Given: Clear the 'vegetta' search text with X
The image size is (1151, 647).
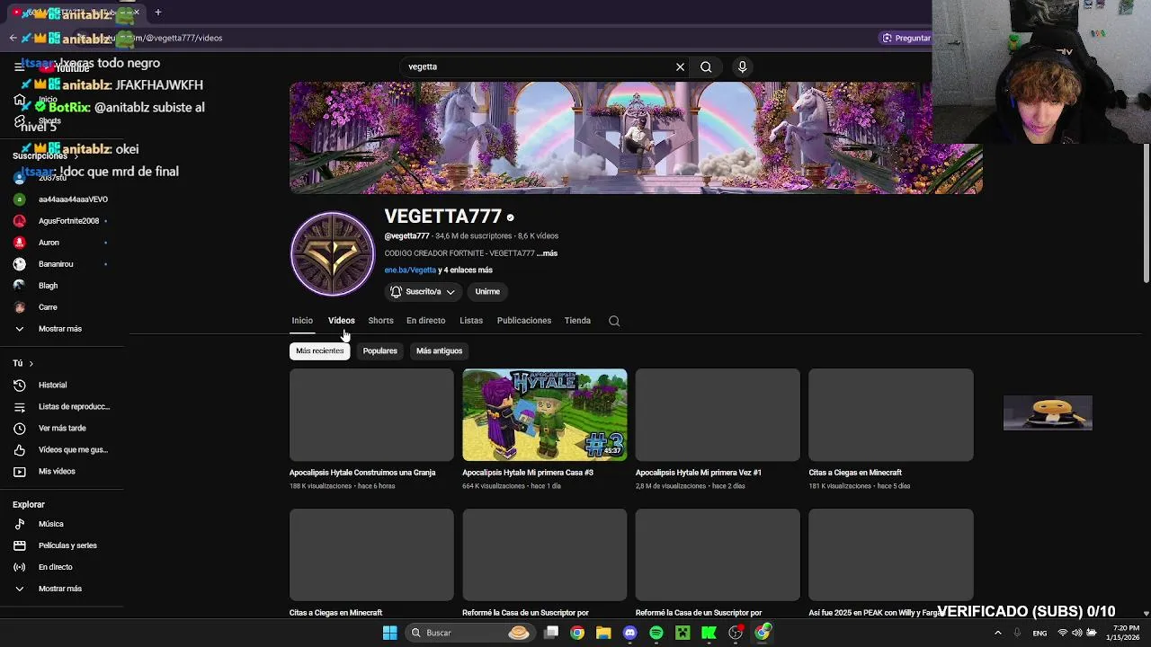Looking at the screenshot, I should 680,66.
